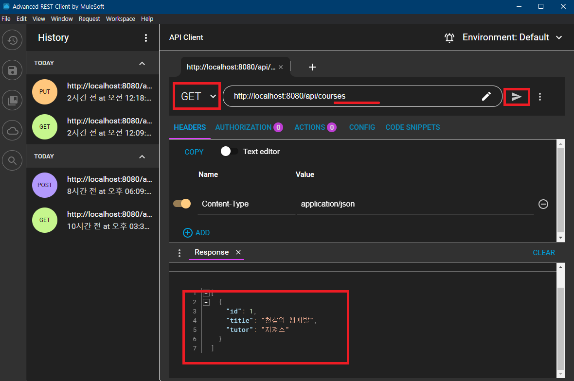574x381 pixels.
Task: Click the headers panel scrollbar
Action: pyautogui.click(x=560, y=190)
